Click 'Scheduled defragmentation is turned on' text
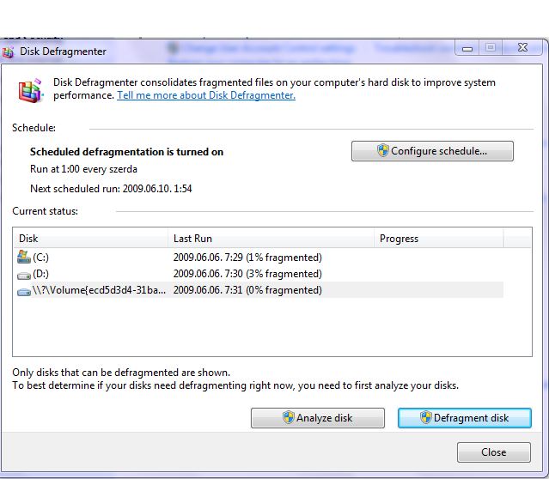Screen dimensions: 549x479 tap(126, 152)
